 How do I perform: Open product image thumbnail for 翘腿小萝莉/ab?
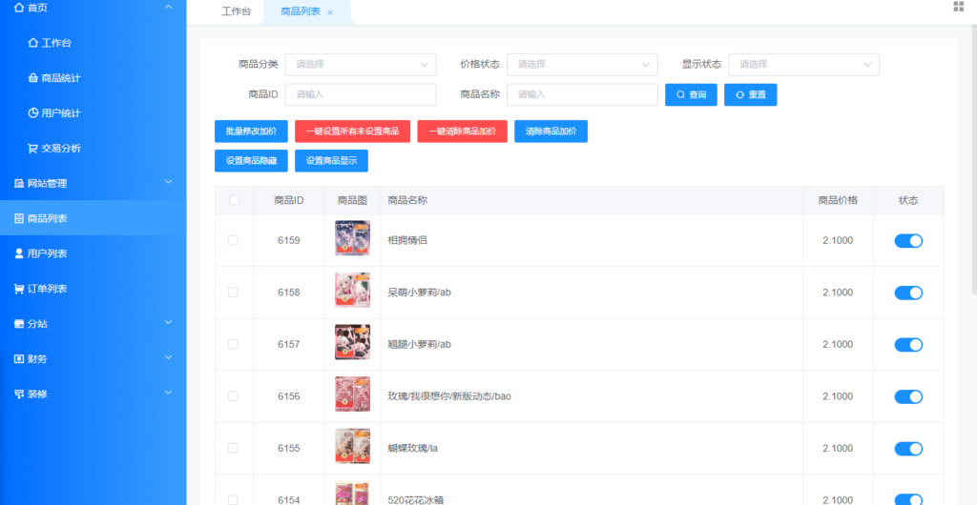pyautogui.click(x=352, y=341)
